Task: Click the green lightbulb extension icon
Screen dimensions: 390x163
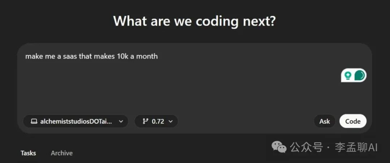Action: coord(348,75)
